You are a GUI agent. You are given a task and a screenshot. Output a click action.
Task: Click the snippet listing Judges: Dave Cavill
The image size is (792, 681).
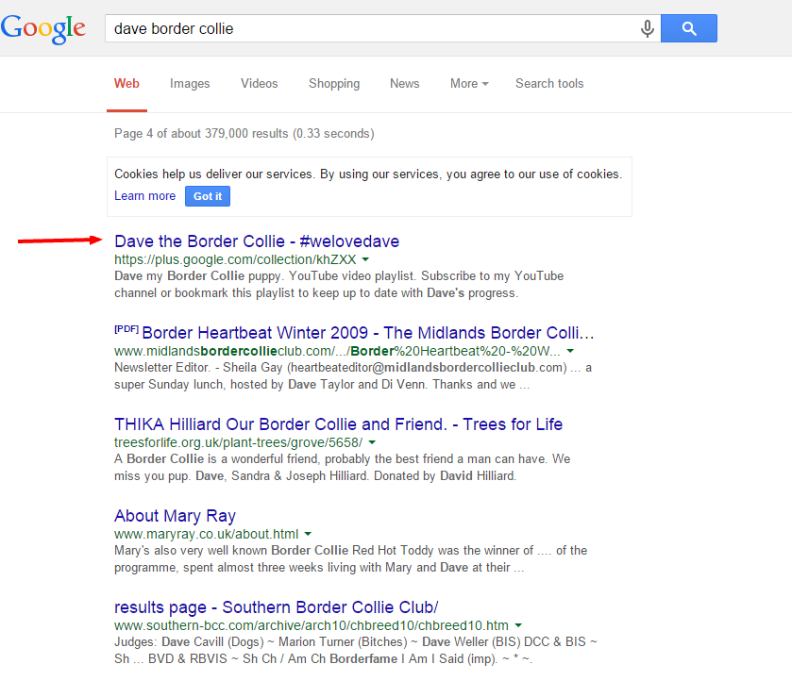coord(356,650)
